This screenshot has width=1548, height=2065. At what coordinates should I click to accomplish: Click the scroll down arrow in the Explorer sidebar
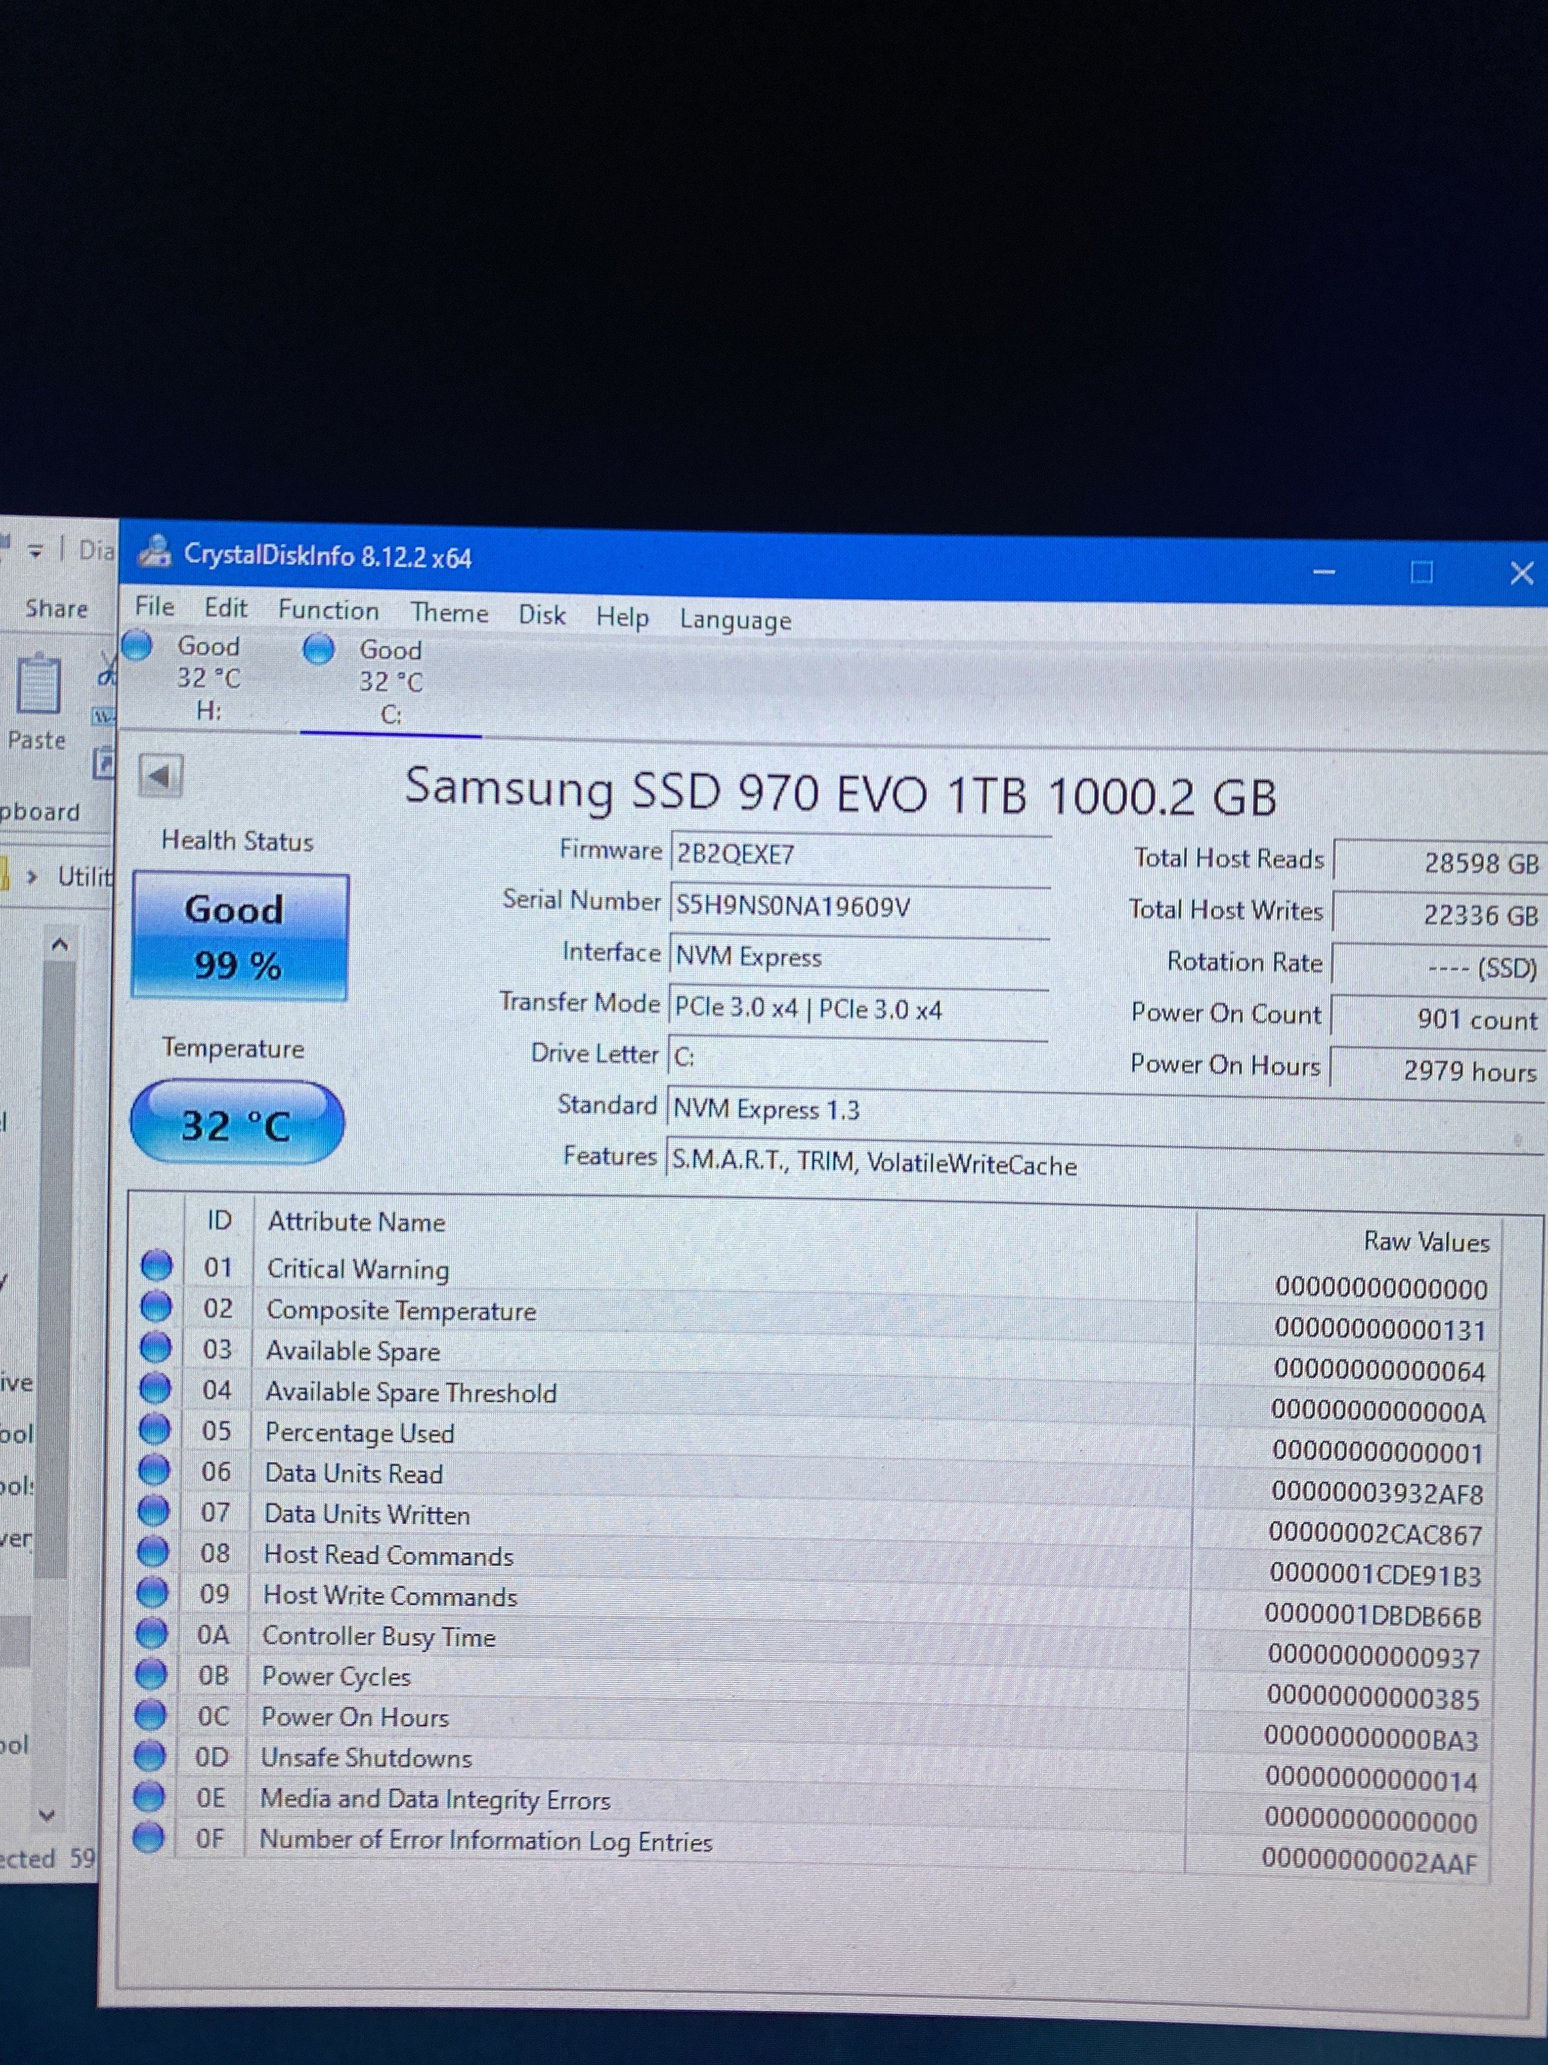click(x=47, y=1815)
